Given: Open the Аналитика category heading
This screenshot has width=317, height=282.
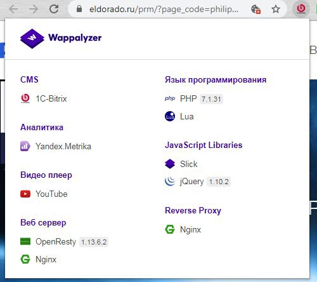Looking at the screenshot, I should [42, 127].
